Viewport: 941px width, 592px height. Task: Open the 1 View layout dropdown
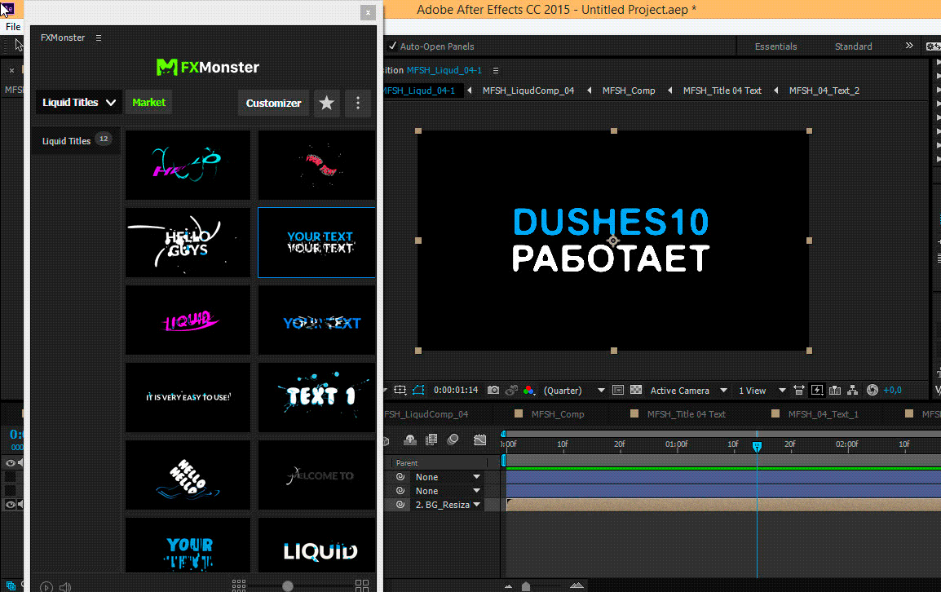pos(762,391)
